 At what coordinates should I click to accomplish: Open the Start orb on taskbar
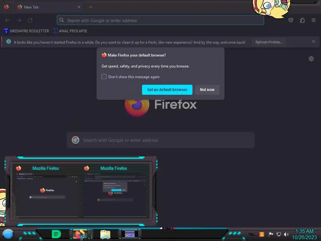(x=8, y=234)
